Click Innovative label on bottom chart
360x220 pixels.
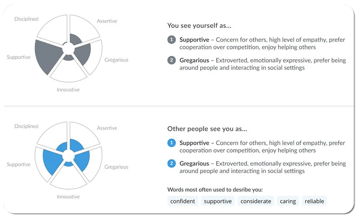[68, 197]
